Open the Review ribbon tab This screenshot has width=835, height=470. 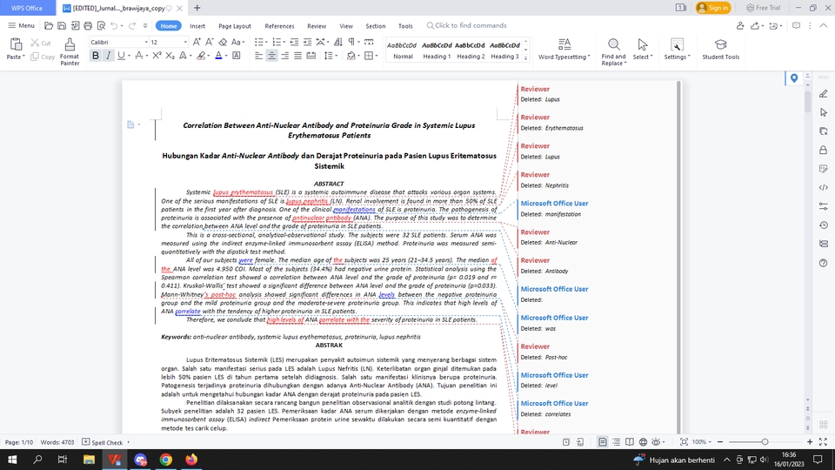point(317,25)
